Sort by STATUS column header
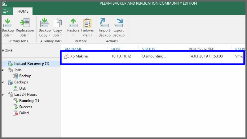The height and width of the screenshot is (139, 247). coord(148,49)
